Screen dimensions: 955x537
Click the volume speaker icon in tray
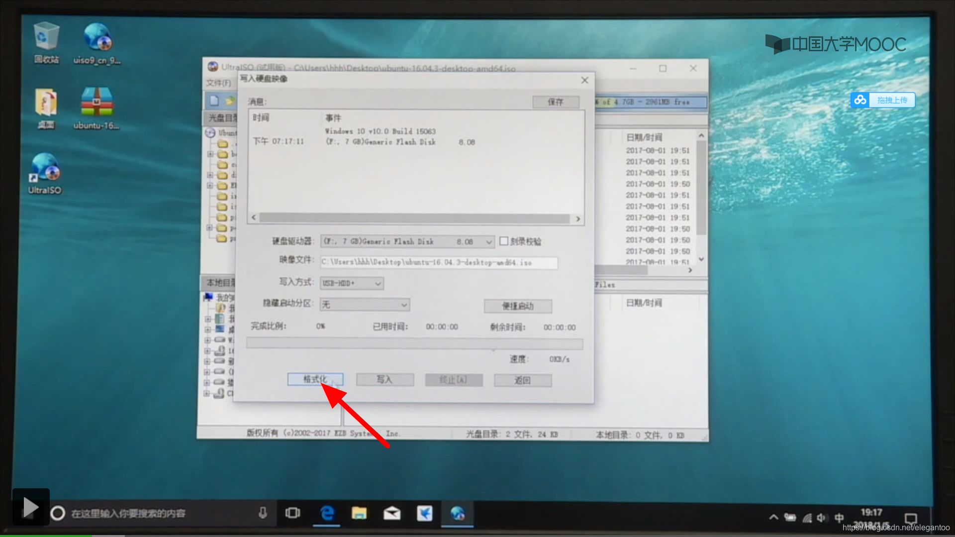pos(822,518)
